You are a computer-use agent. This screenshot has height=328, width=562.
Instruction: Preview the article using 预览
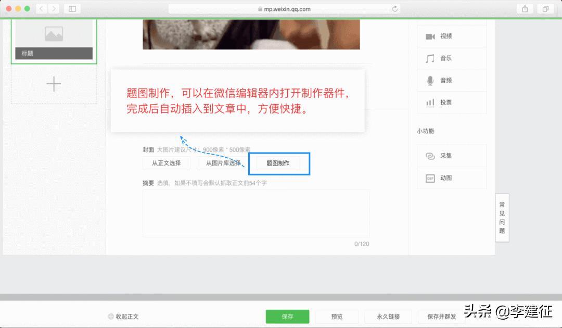(337, 316)
